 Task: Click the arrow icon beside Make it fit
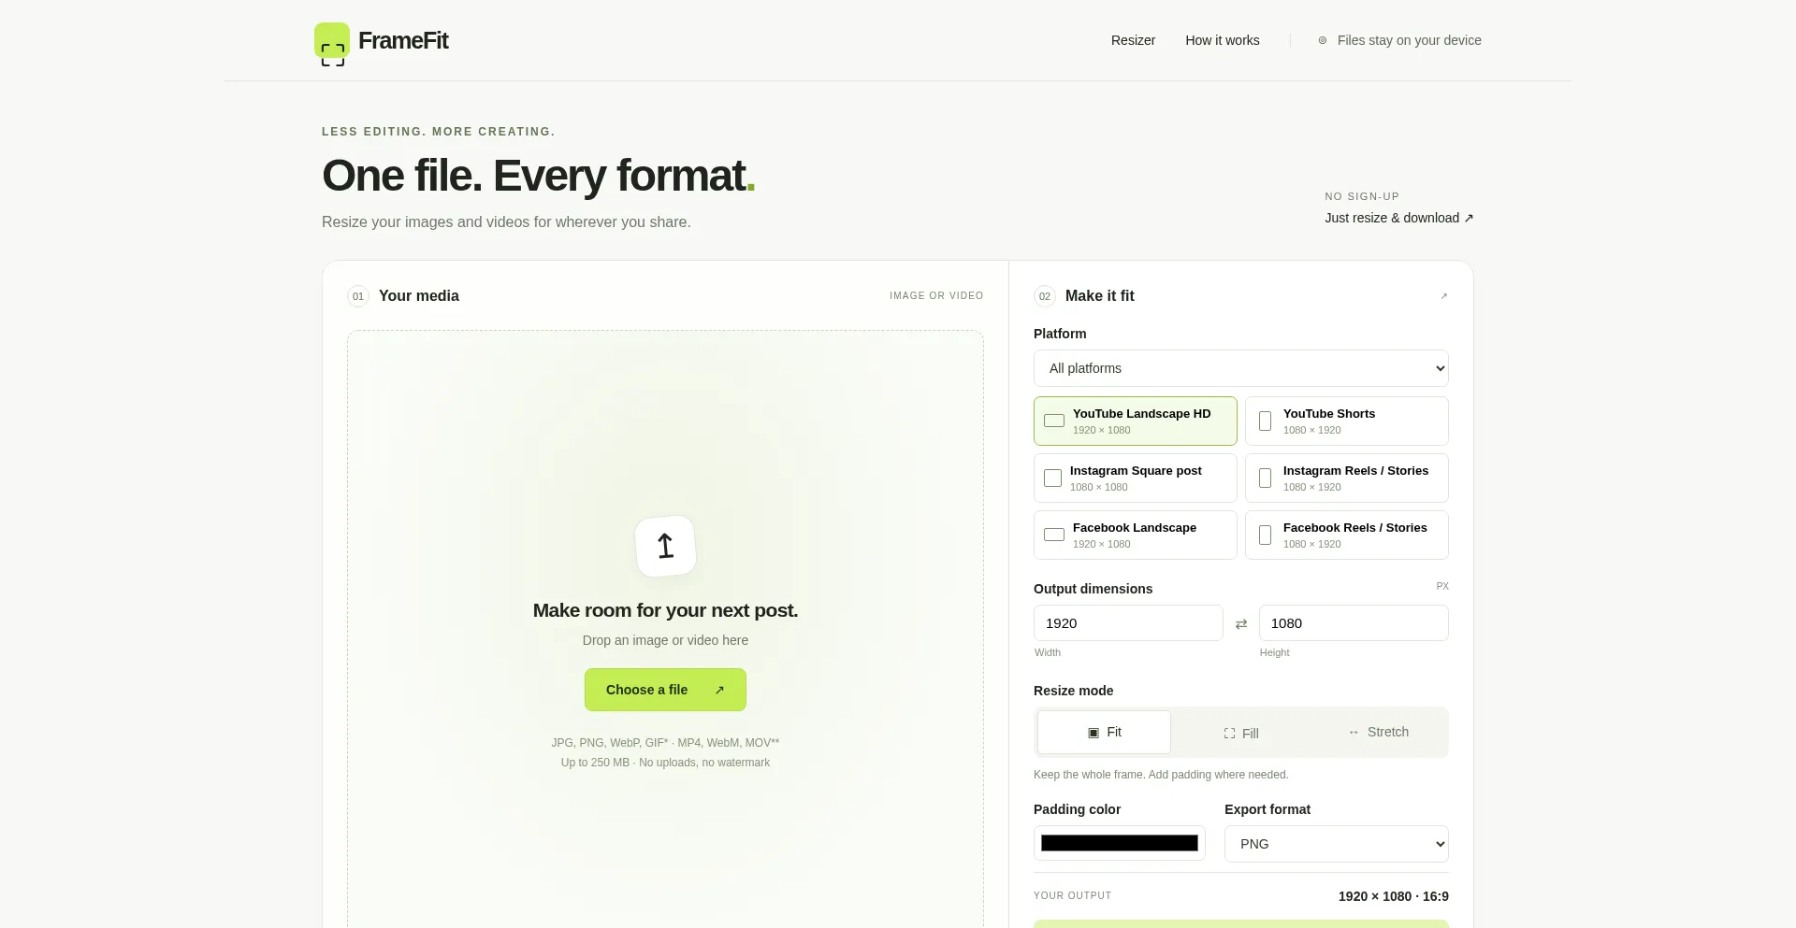1443,296
